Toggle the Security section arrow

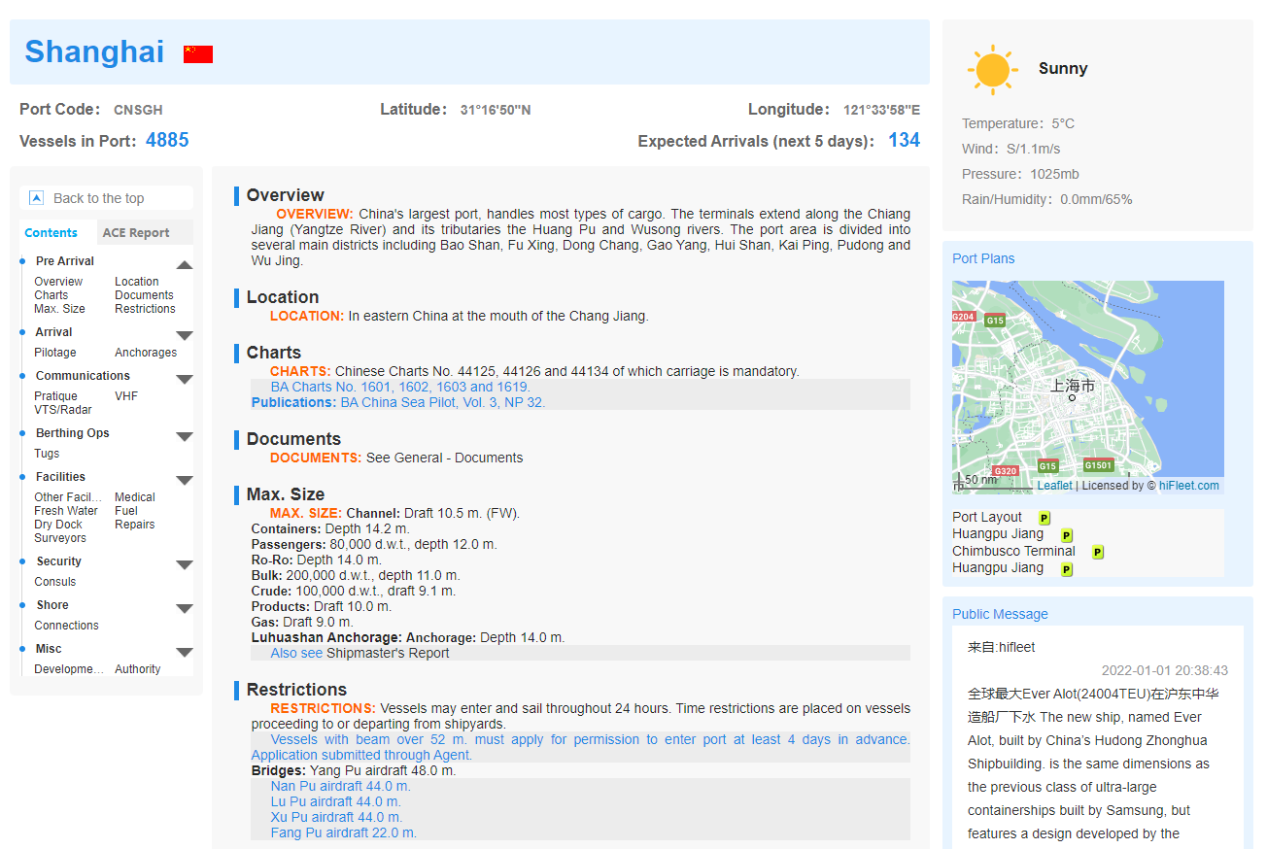click(x=185, y=564)
